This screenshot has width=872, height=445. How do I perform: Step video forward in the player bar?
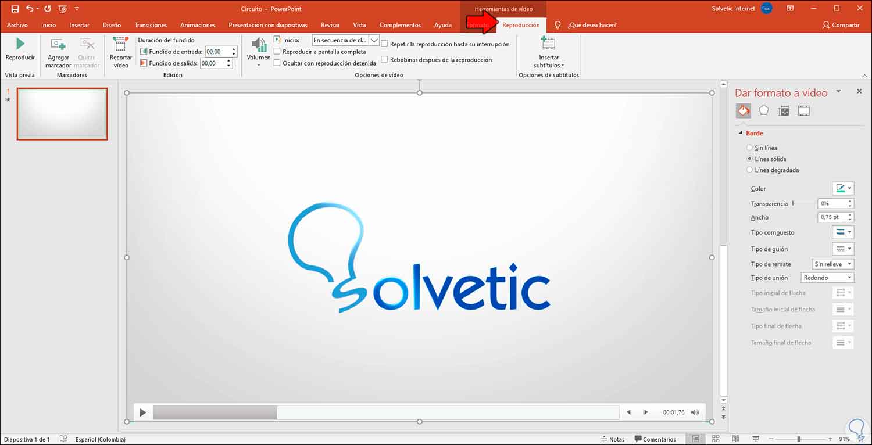click(x=645, y=412)
